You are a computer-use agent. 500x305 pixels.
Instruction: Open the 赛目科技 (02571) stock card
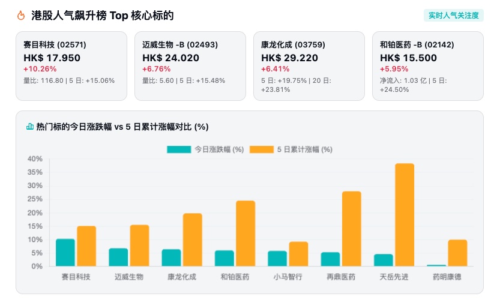(71, 66)
